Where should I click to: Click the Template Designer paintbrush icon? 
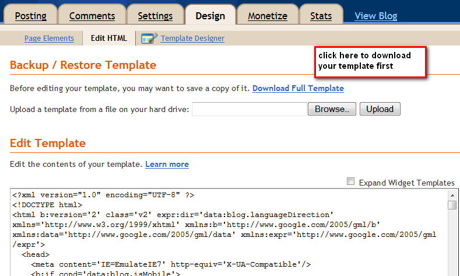coord(149,38)
